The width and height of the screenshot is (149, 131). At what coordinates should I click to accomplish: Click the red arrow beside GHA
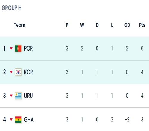11,119
